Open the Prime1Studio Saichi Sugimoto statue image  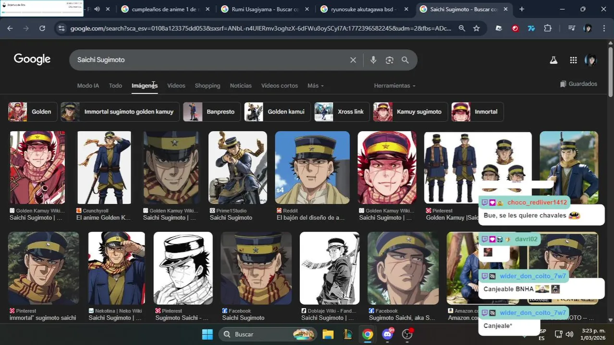(x=238, y=167)
